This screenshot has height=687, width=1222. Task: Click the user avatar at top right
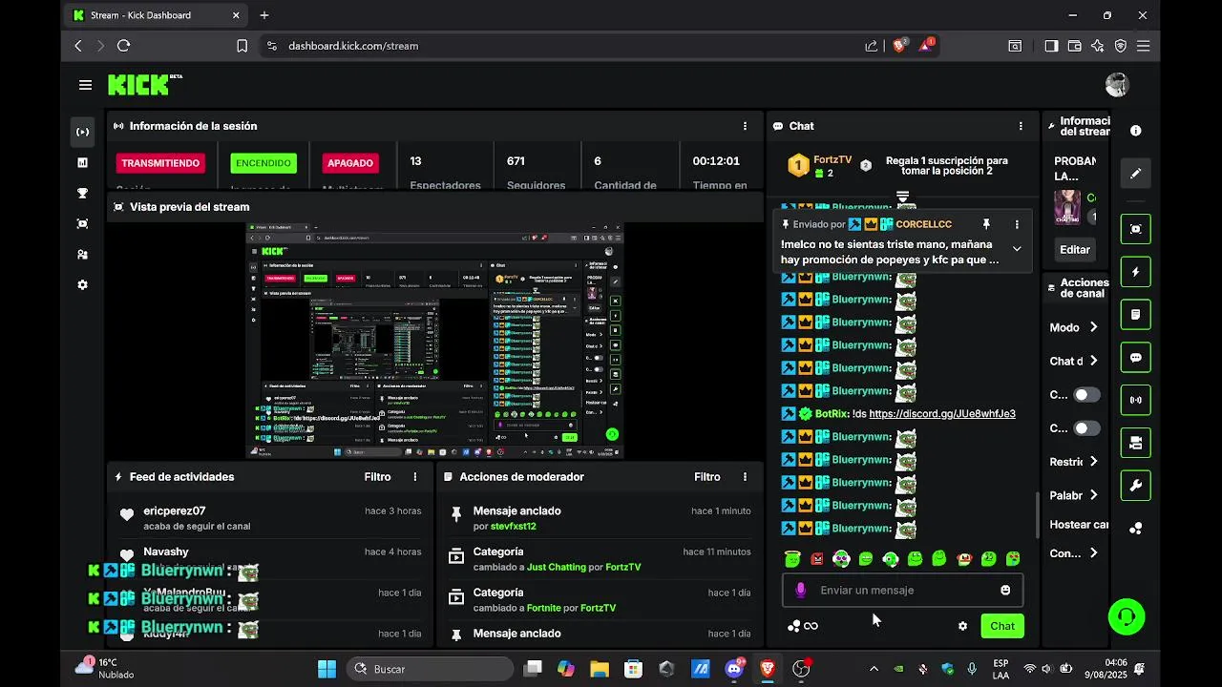point(1116,84)
